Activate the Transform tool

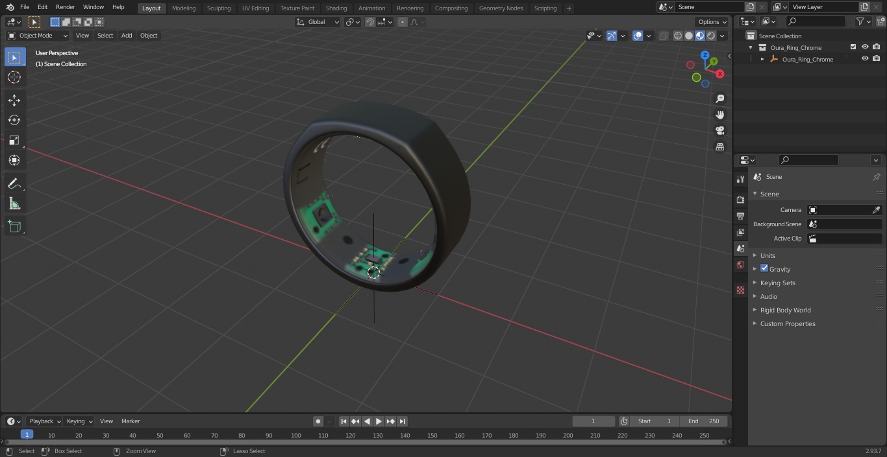click(14, 160)
